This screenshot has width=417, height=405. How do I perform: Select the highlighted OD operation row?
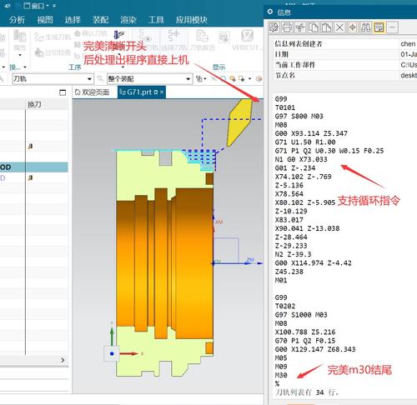pos(34,167)
